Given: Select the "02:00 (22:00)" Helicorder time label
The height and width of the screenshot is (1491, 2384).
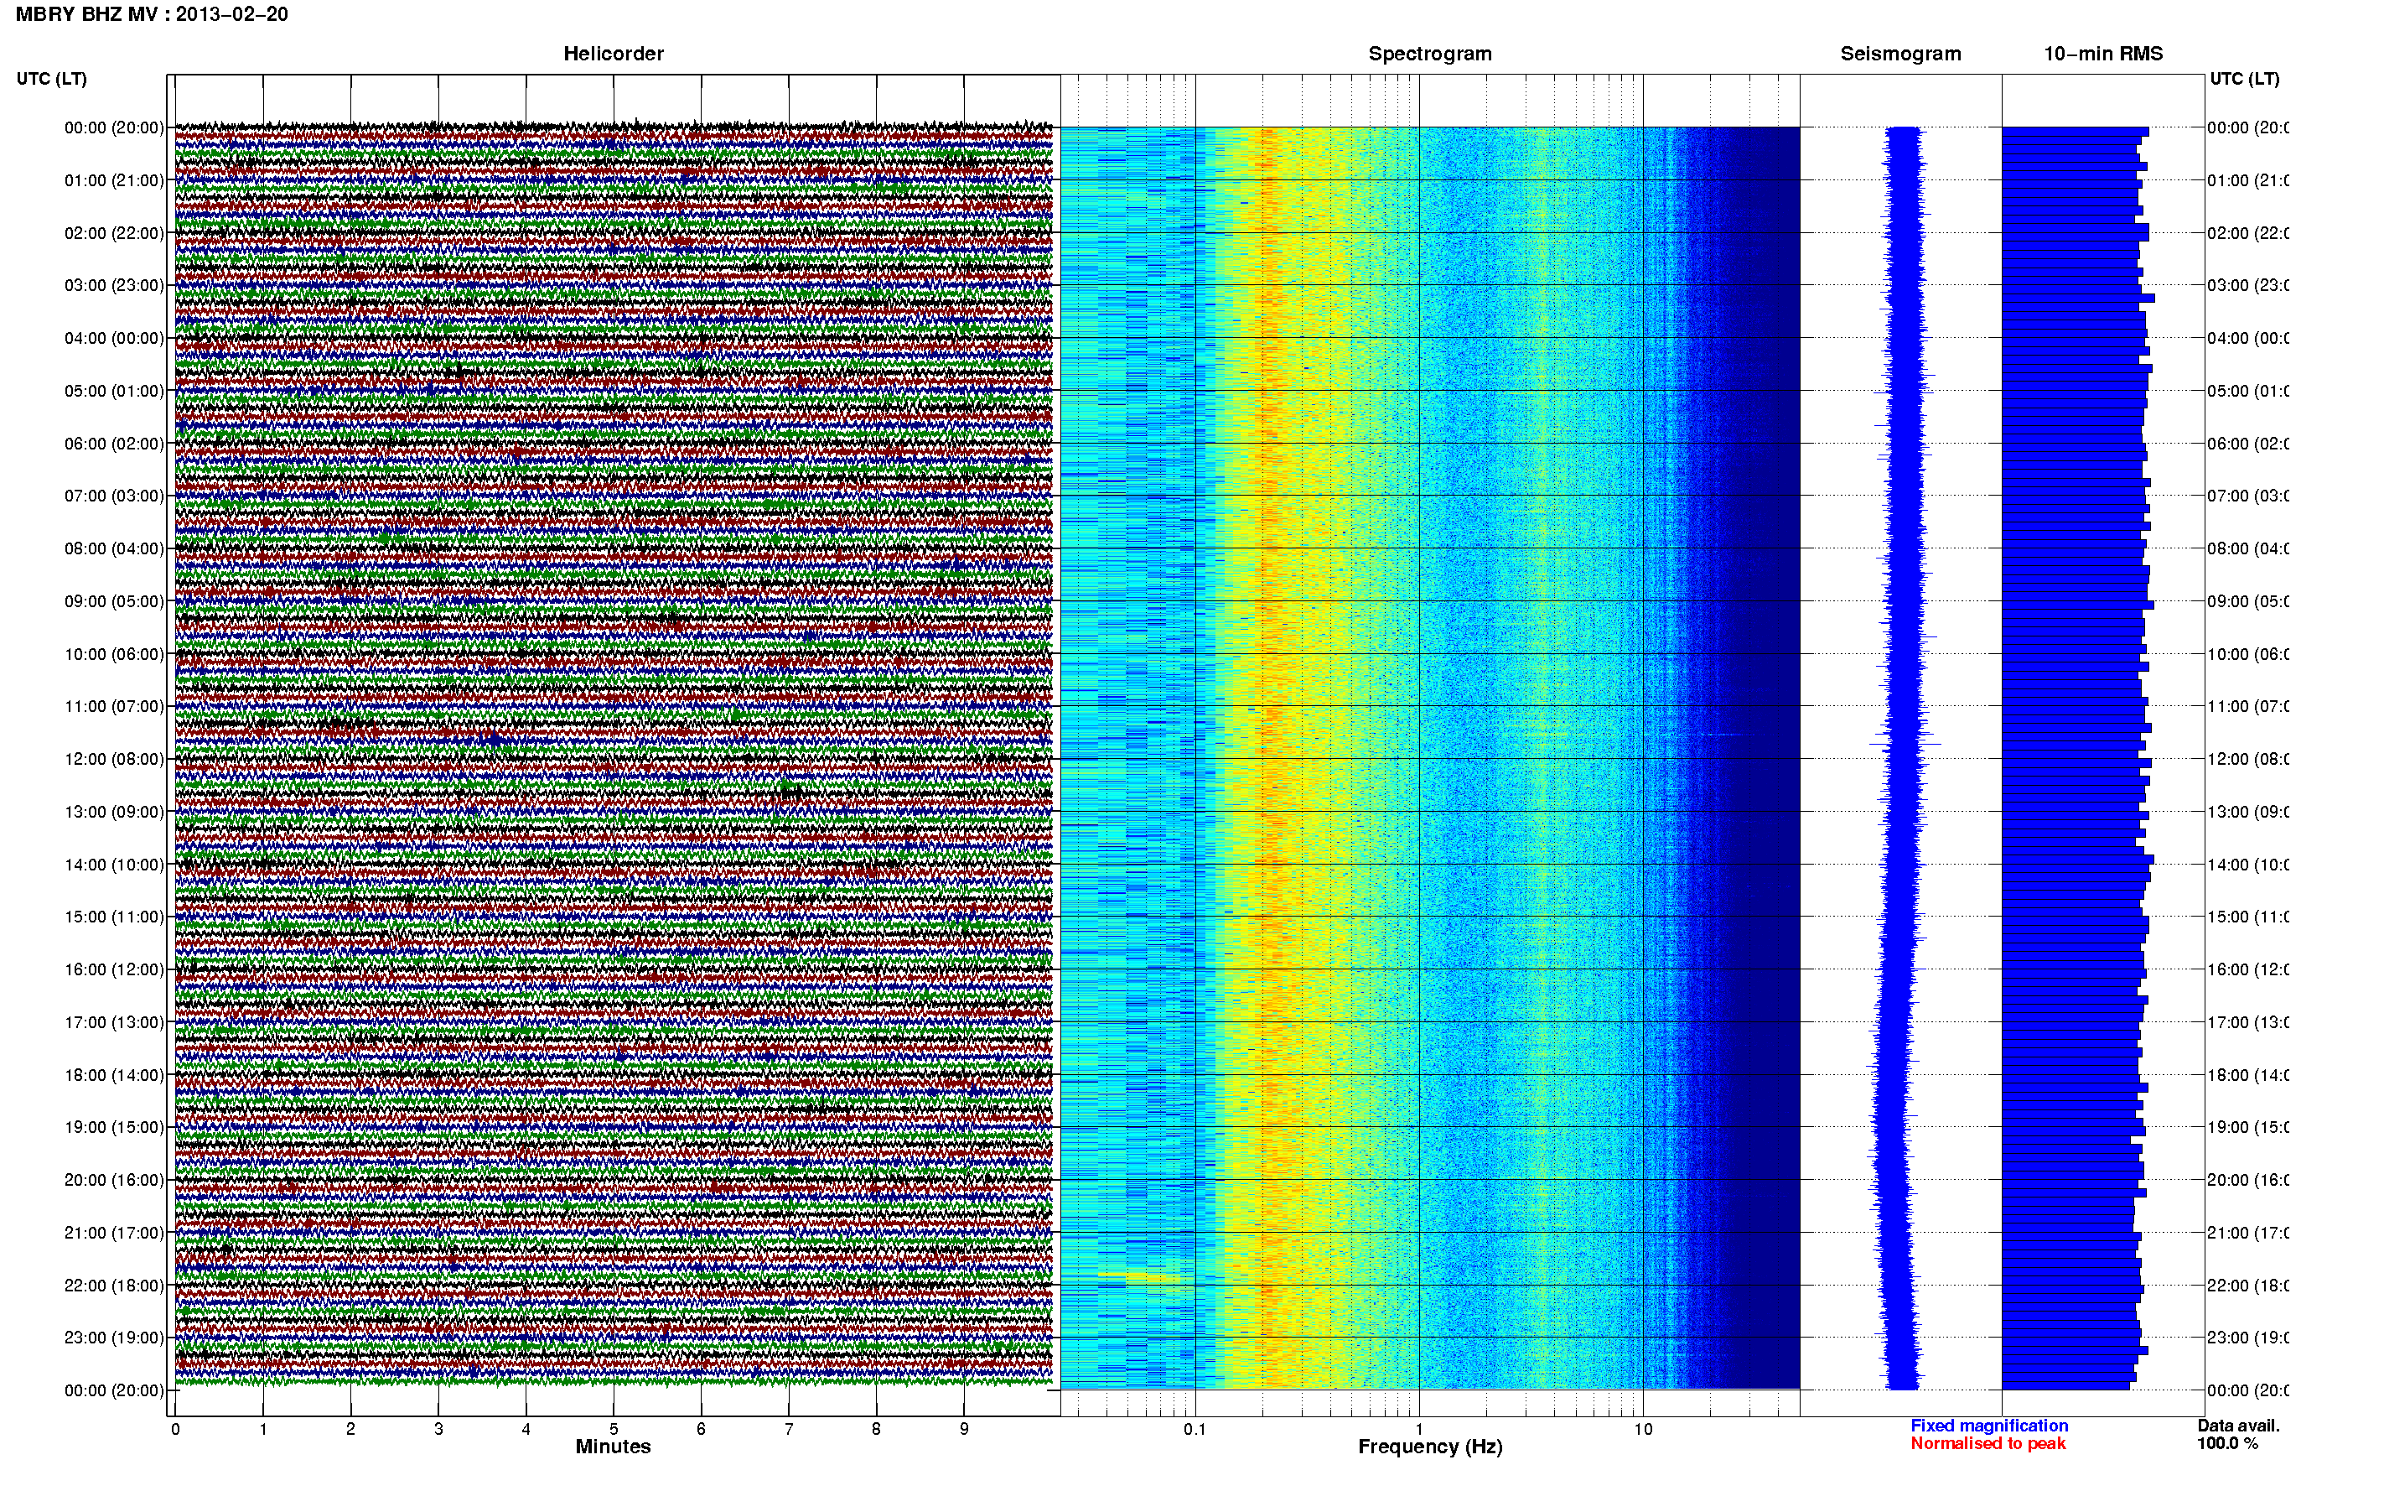Looking at the screenshot, I should [x=114, y=233].
